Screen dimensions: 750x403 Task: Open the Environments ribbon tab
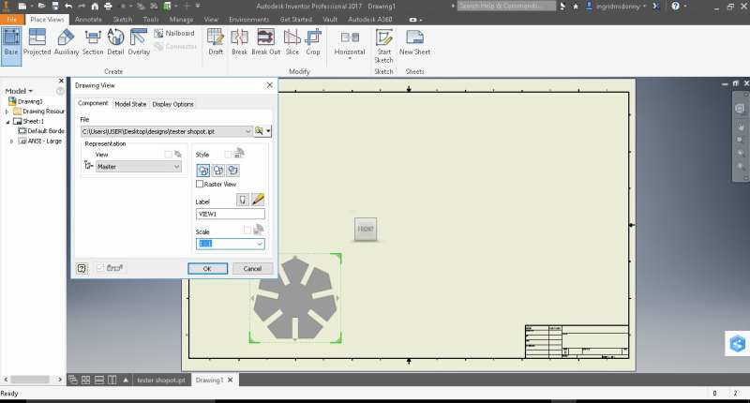tap(248, 20)
